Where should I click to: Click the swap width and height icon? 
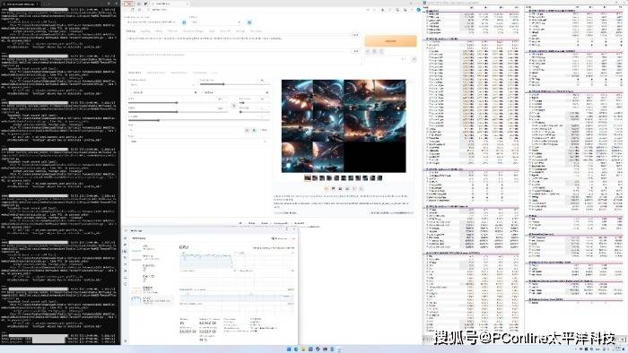pos(234,106)
